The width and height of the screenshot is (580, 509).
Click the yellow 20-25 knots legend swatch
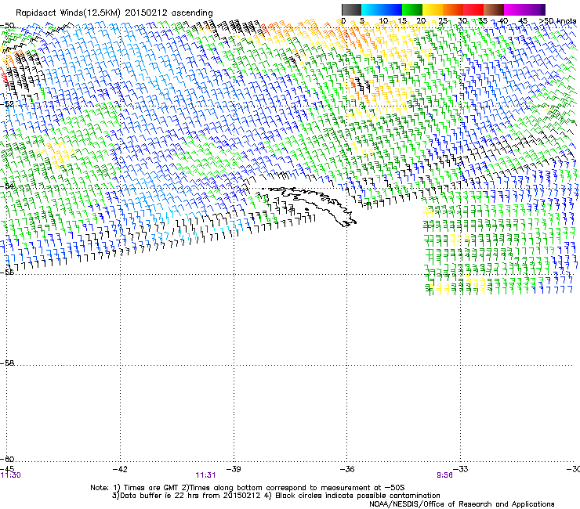(x=433, y=9)
